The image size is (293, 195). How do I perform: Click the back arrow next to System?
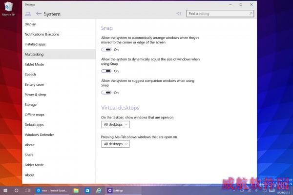[x=39, y=14]
